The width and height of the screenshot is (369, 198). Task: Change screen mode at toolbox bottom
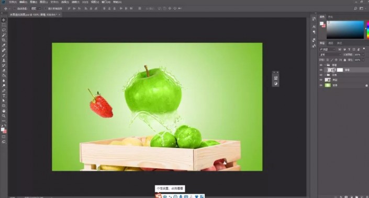point(4,142)
